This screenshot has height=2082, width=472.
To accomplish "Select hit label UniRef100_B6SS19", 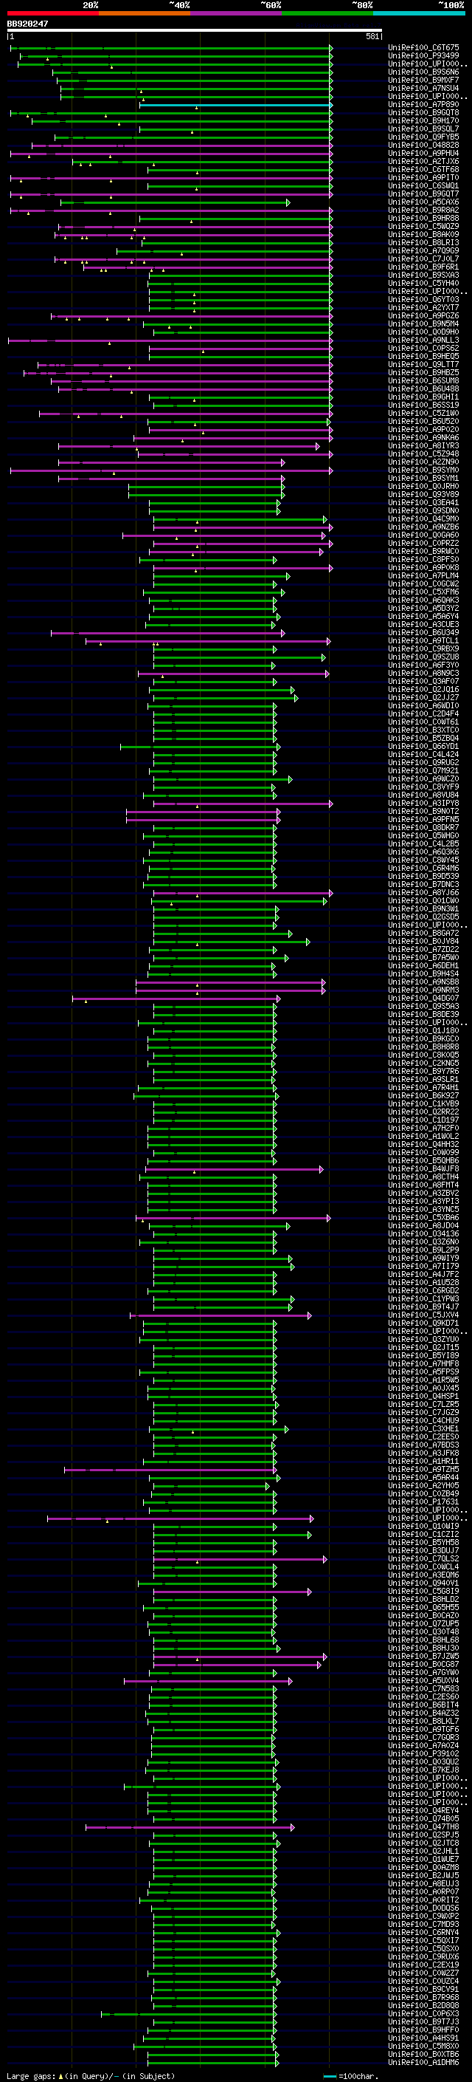I will click(423, 405).
